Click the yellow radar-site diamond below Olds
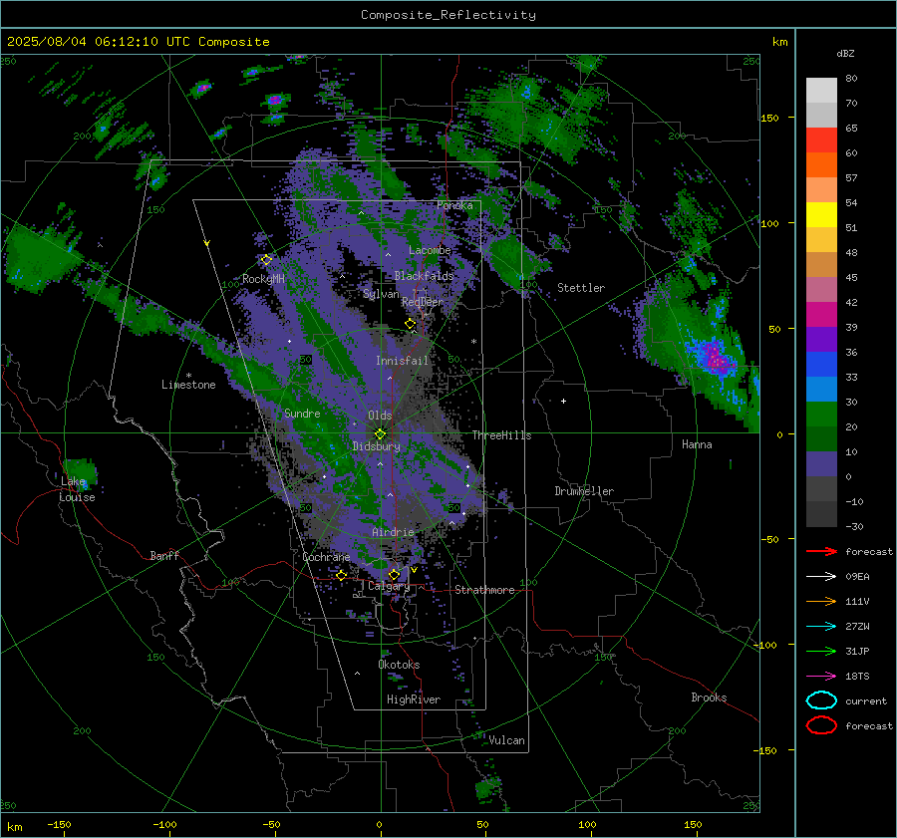897x838 pixels. click(380, 433)
